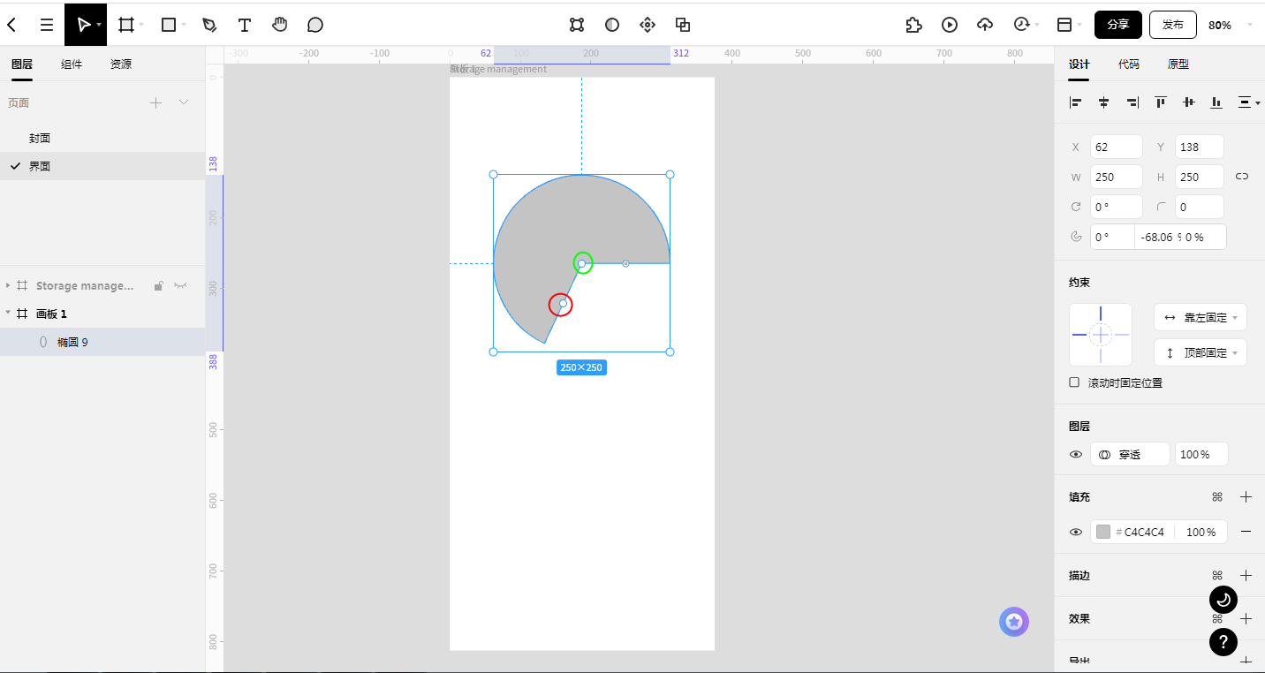
Task: Click the X position field
Action: tap(1117, 147)
